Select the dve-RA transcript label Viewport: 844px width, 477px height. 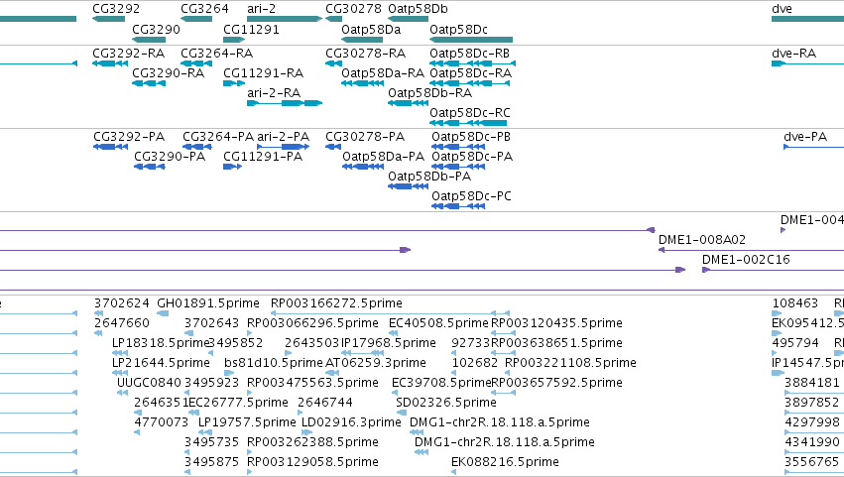pyautogui.click(x=793, y=54)
